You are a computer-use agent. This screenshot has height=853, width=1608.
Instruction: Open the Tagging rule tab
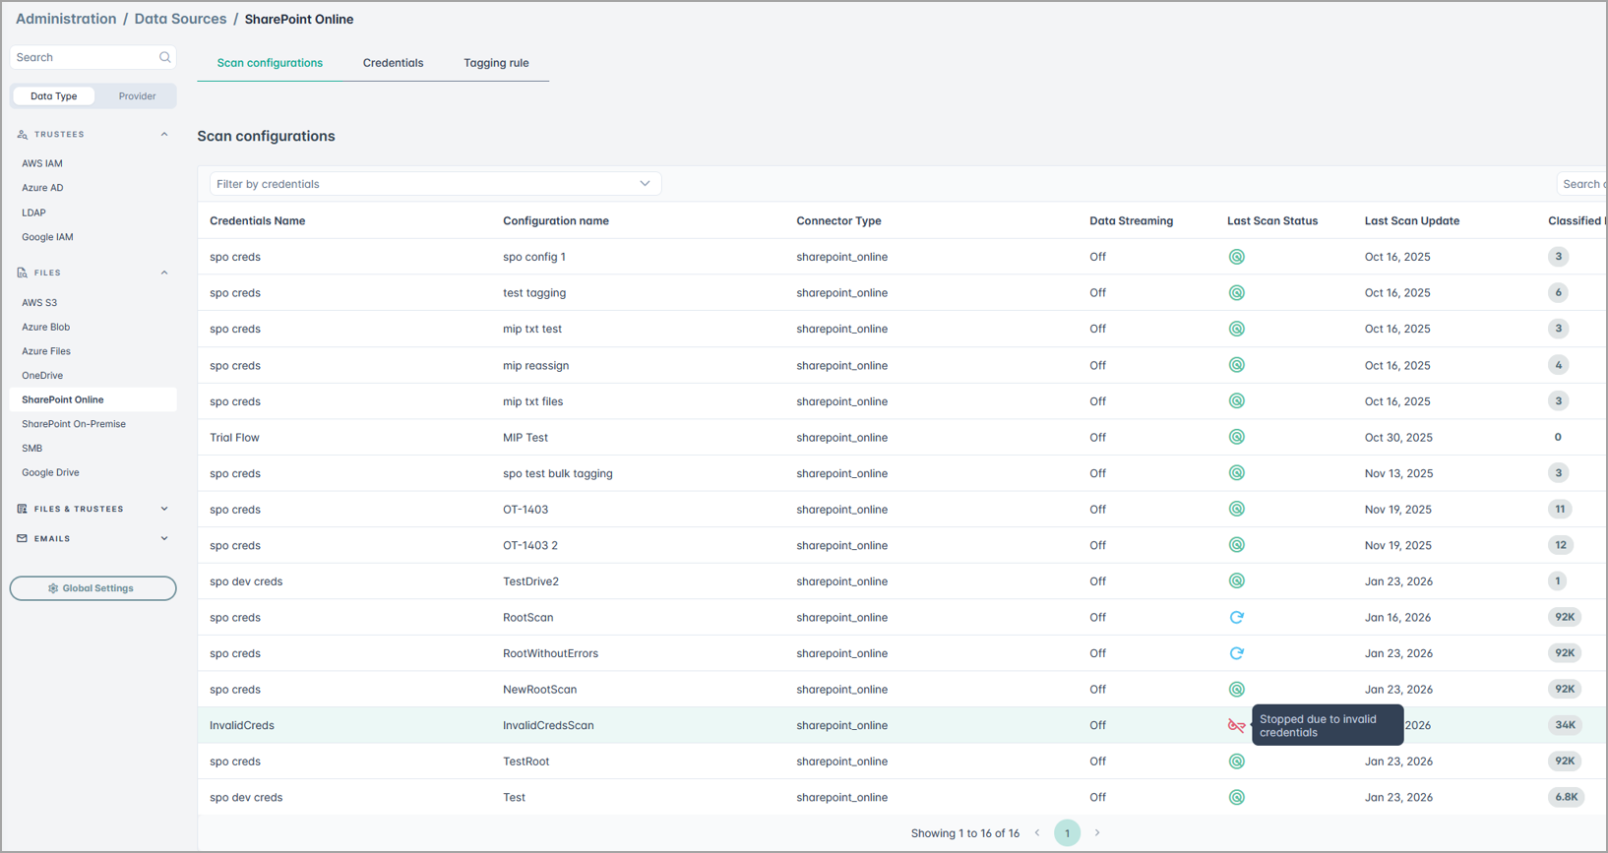[x=496, y=63]
